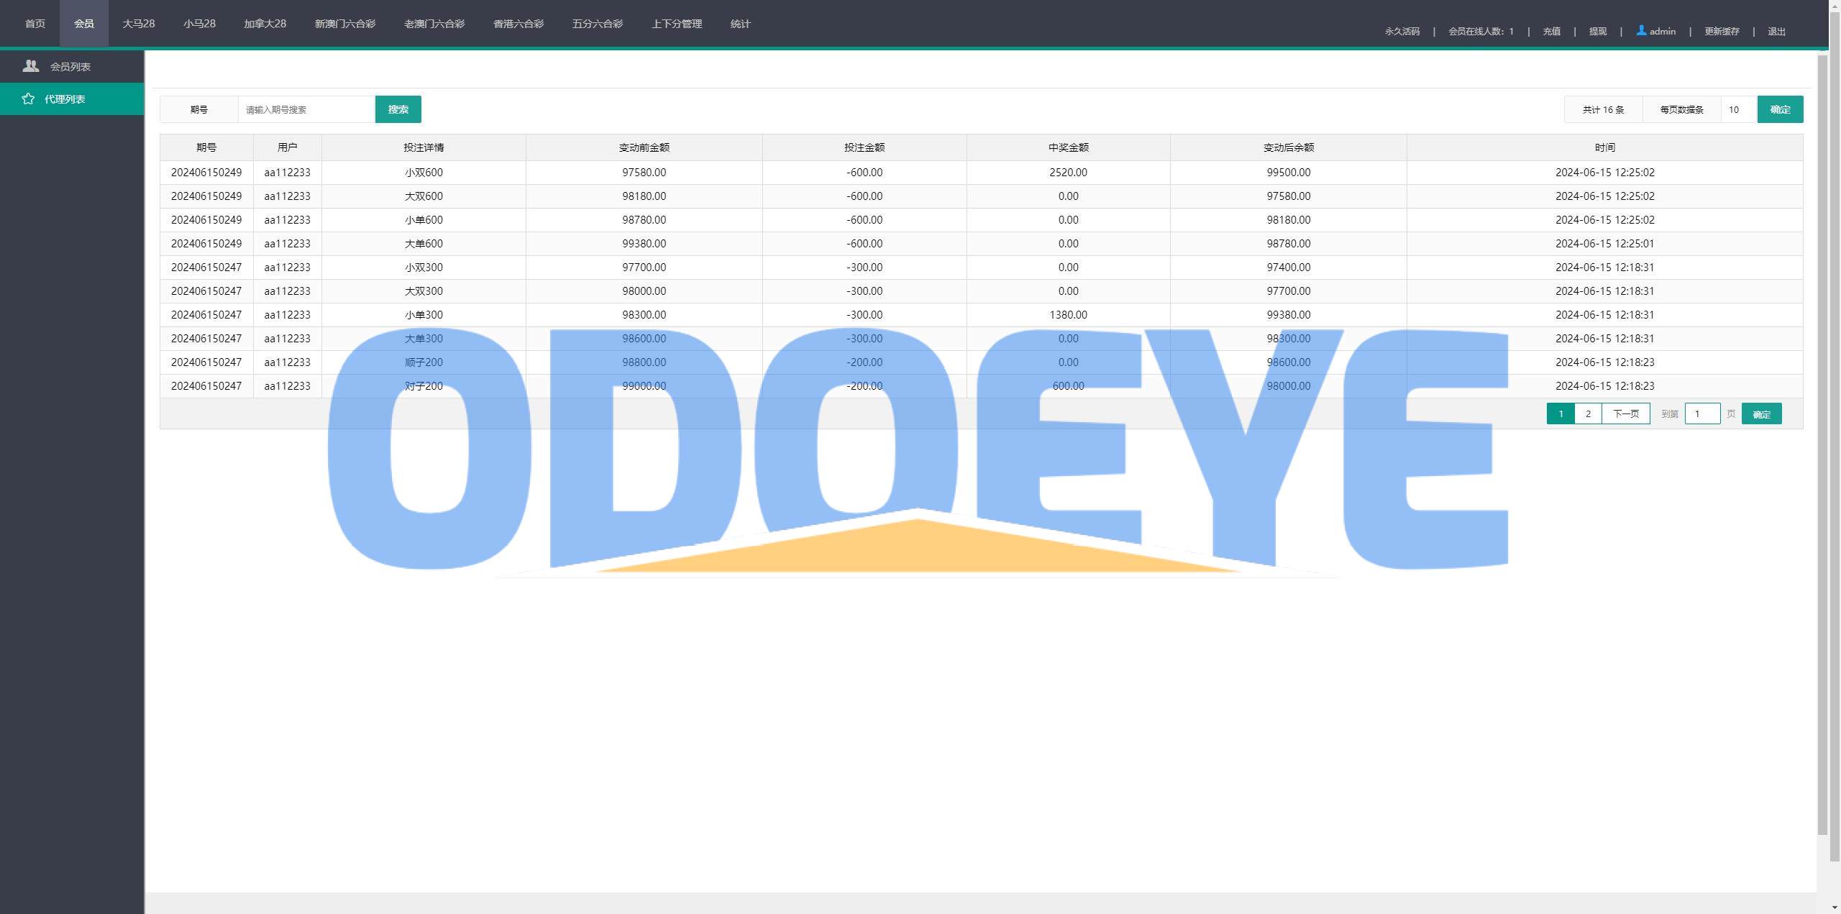The image size is (1841, 914).
Task: Click the 大单600 bet detail cell
Action: click(424, 244)
